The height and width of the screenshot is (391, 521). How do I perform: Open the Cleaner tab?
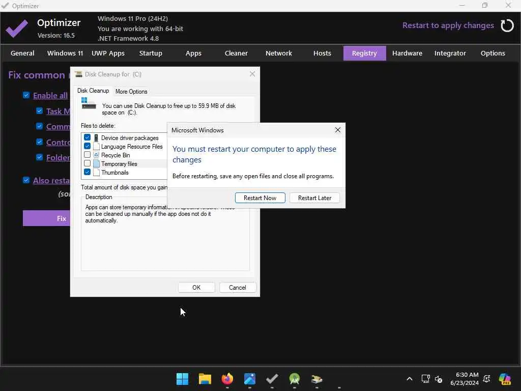point(236,53)
